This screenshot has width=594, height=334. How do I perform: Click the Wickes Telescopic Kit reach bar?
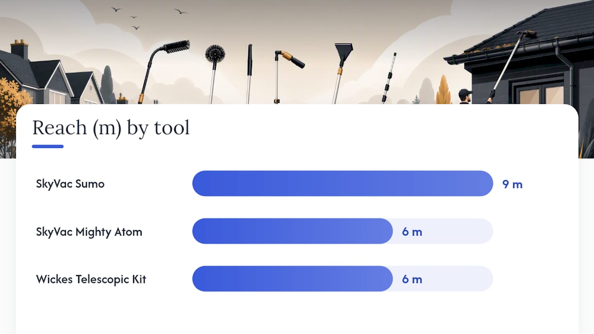click(x=342, y=279)
